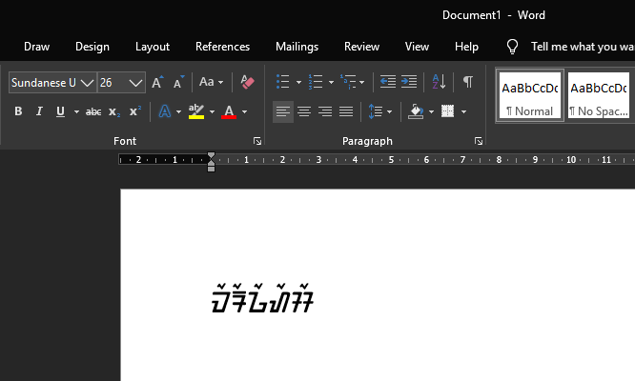Open the font name dropdown
The image size is (635, 381).
coord(88,83)
